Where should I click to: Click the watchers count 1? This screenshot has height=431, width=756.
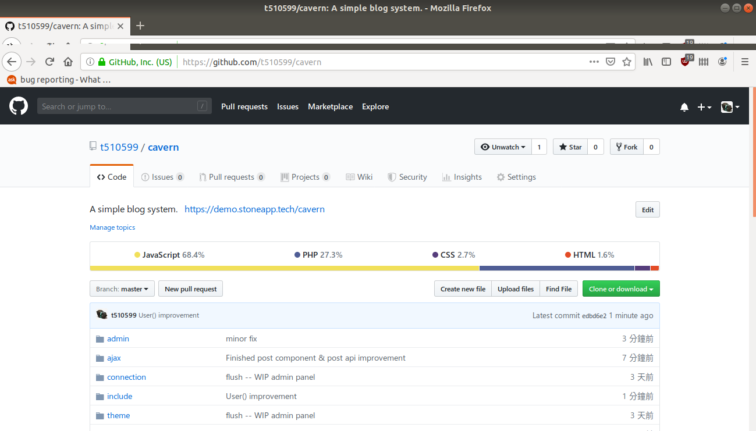[539, 147]
